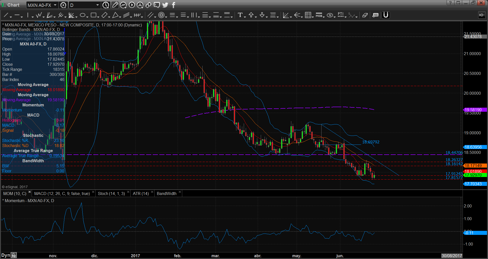The width and height of the screenshot is (488, 259).
Task: Expand the zigzag tool dropdown arrow
Action: [x=43, y=17]
